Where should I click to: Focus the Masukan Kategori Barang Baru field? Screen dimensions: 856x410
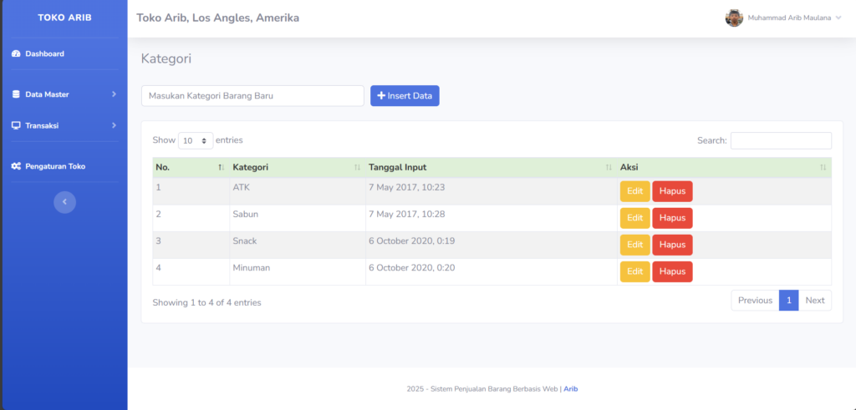pyautogui.click(x=252, y=96)
